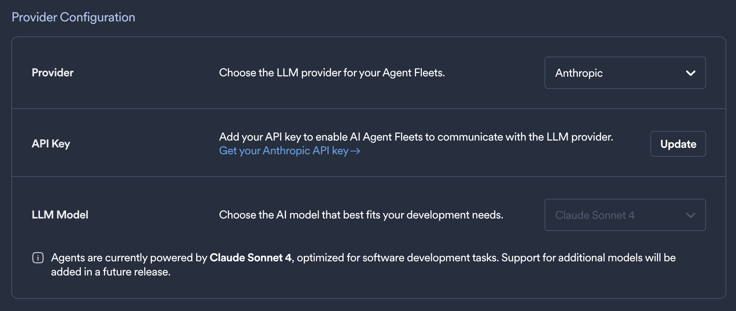Click the Anthropic text in the provider selector
This screenshot has width=736, height=311.
pyautogui.click(x=579, y=73)
